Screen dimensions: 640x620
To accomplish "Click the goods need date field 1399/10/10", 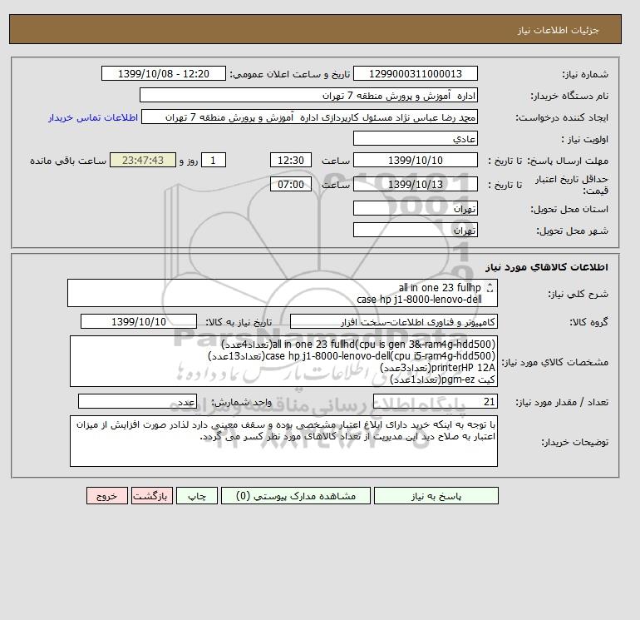I will 138,321.
